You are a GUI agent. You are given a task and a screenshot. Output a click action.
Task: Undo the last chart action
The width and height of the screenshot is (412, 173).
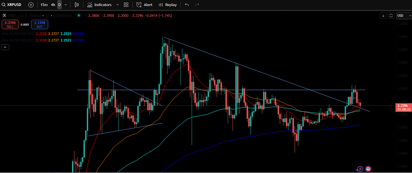click(187, 5)
